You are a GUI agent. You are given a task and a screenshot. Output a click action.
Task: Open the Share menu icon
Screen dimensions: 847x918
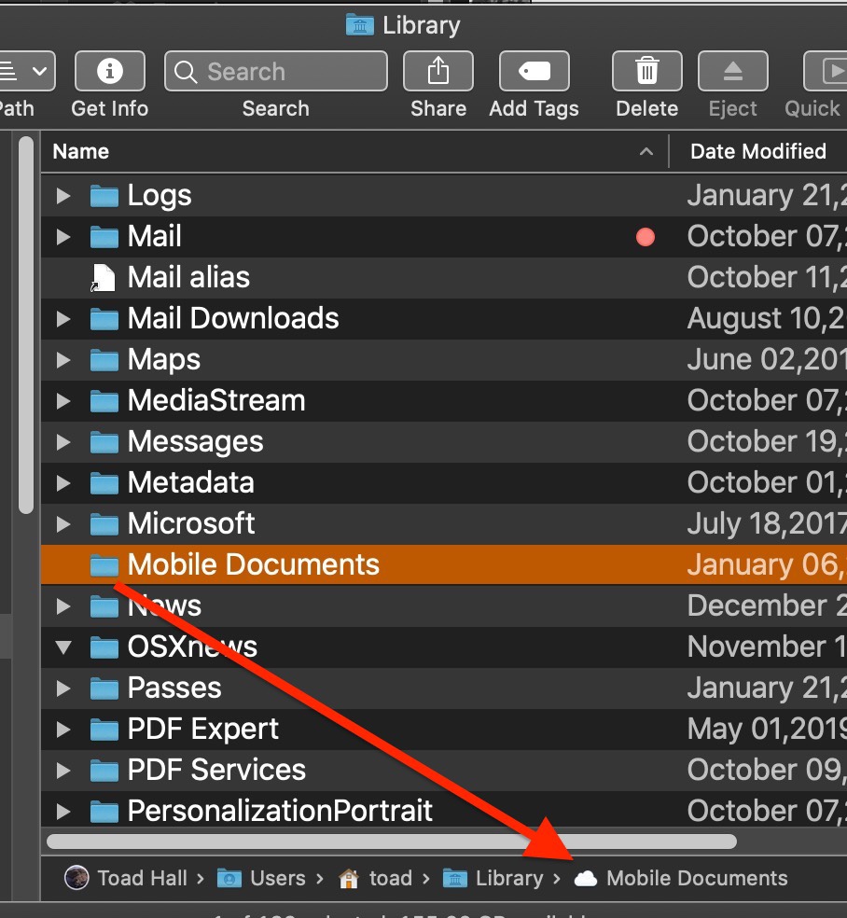tap(437, 71)
